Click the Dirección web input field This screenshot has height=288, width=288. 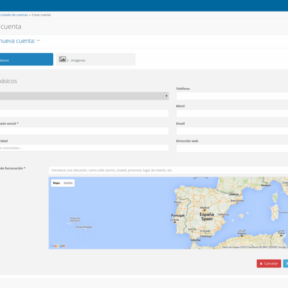pyautogui.click(x=232, y=148)
